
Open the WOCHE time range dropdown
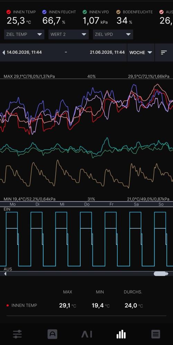click(141, 52)
